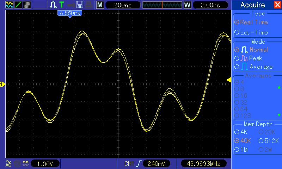Screen dimensions: 282x169
Task: Click the waveform memory position overview bar
Action: [162, 5]
